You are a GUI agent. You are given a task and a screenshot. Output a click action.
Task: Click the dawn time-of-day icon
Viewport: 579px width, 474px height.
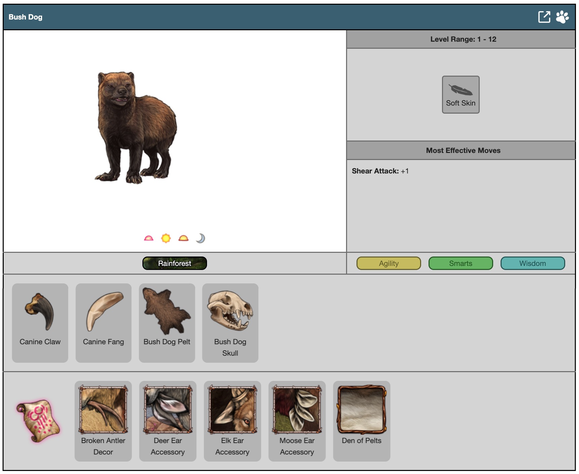pyautogui.click(x=148, y=238)
